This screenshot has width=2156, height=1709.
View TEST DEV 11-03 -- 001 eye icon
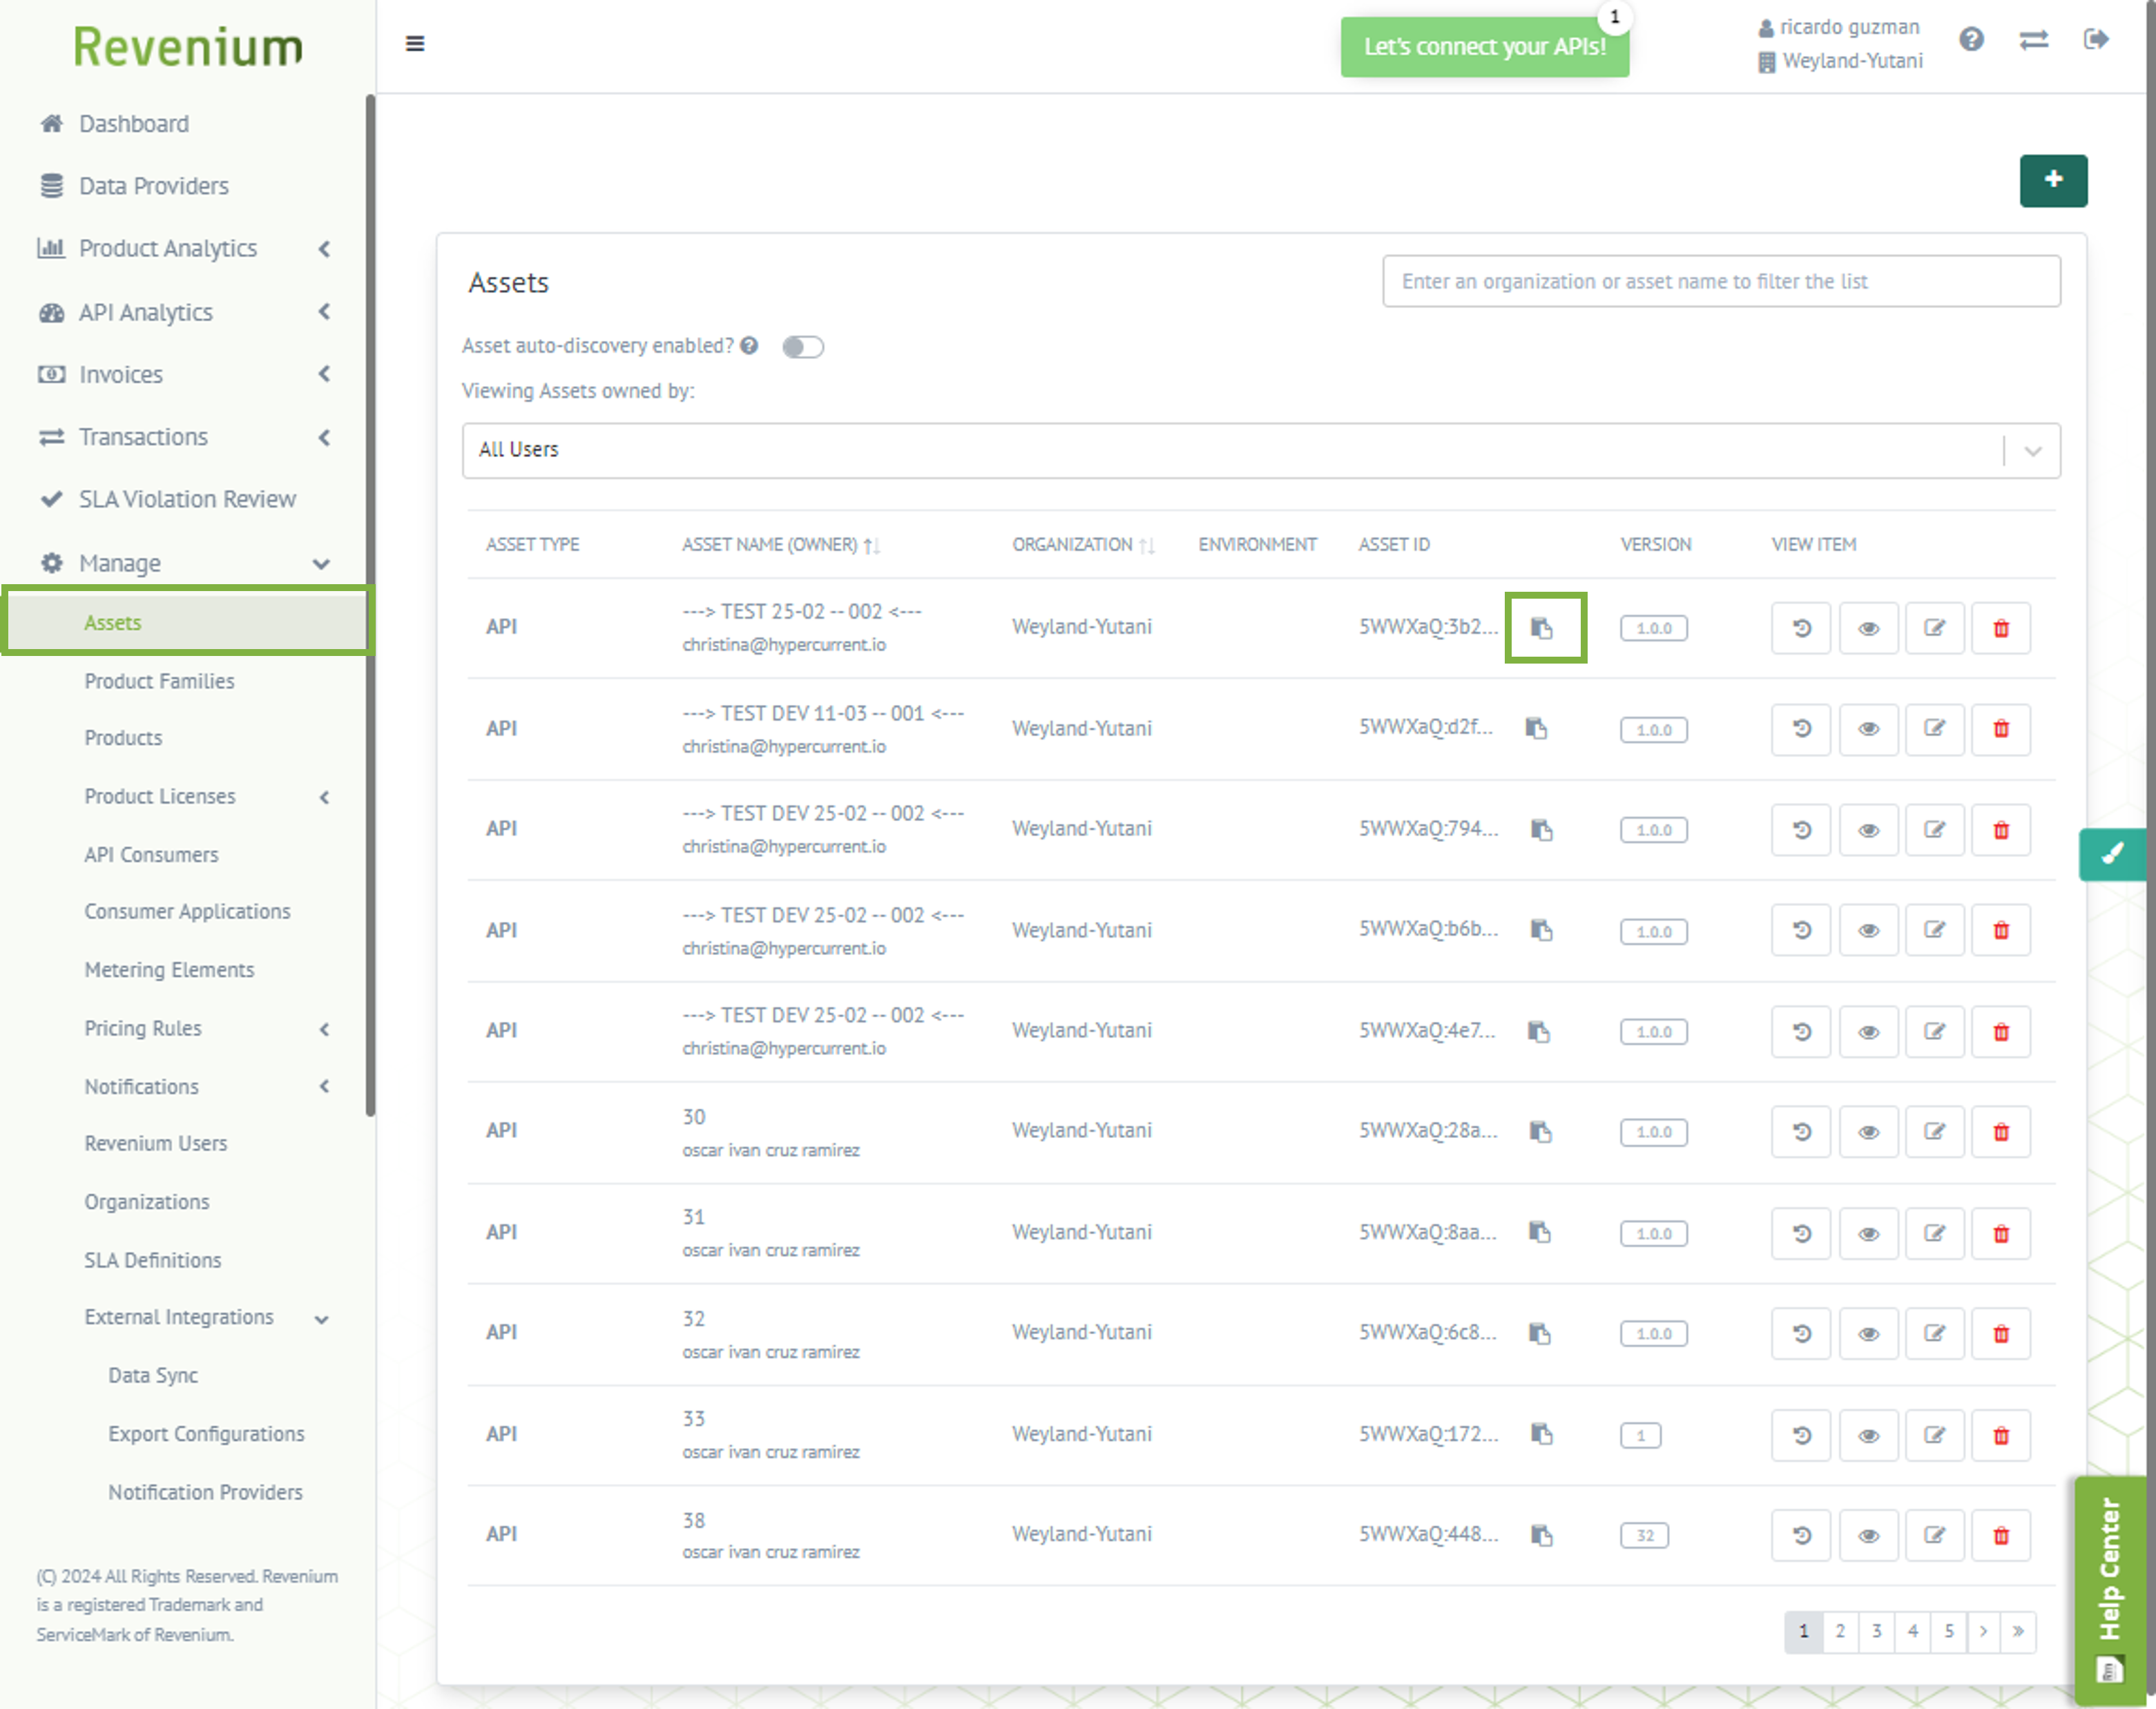pos(1867,729)
